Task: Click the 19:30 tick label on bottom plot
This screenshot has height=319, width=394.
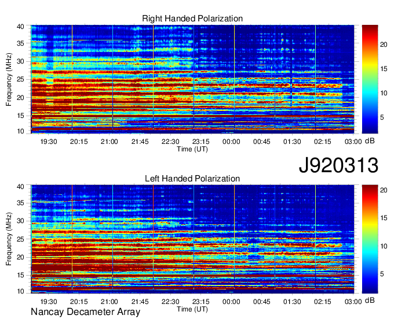Action: point(49,302)
